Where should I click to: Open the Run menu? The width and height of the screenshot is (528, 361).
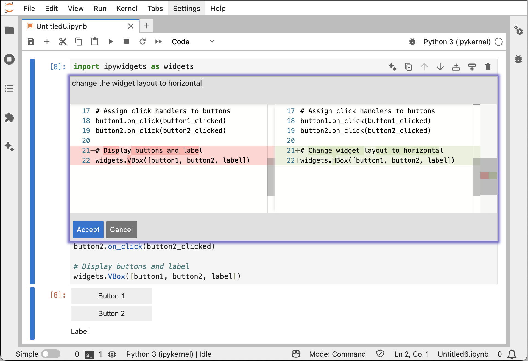tap(100, 9)
